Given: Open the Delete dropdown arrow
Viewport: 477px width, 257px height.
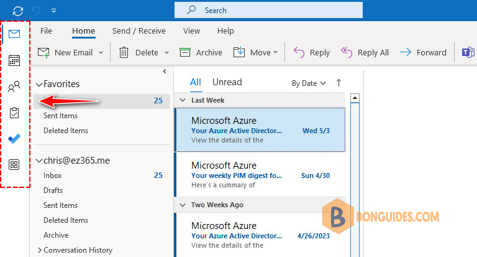Looking at the screenshot, I should point(166,52).
